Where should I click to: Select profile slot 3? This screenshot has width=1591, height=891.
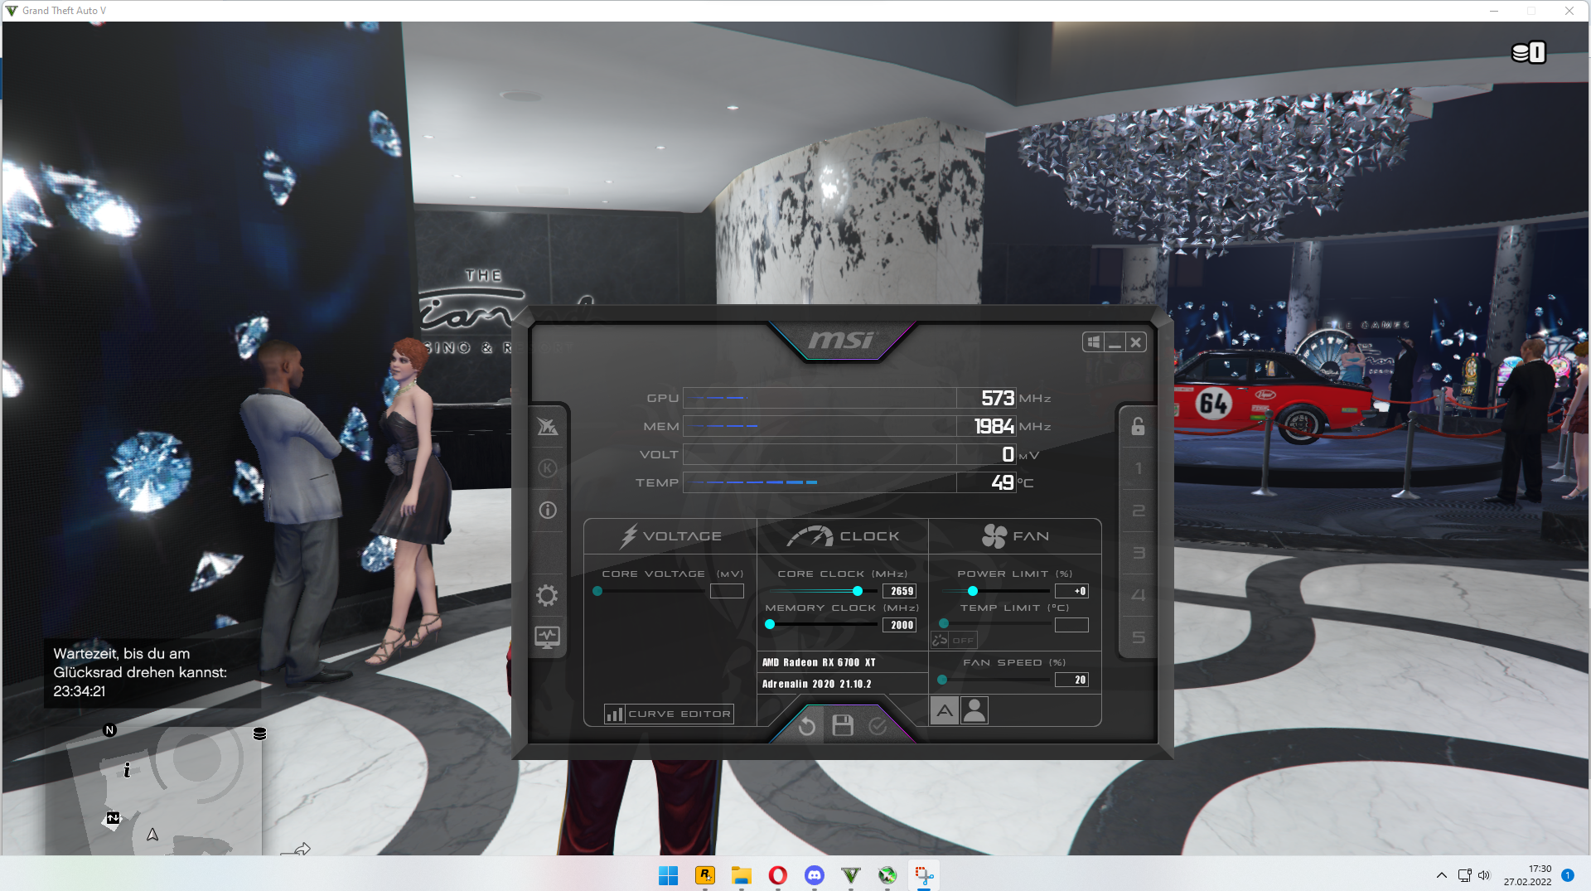(1139, 553)
